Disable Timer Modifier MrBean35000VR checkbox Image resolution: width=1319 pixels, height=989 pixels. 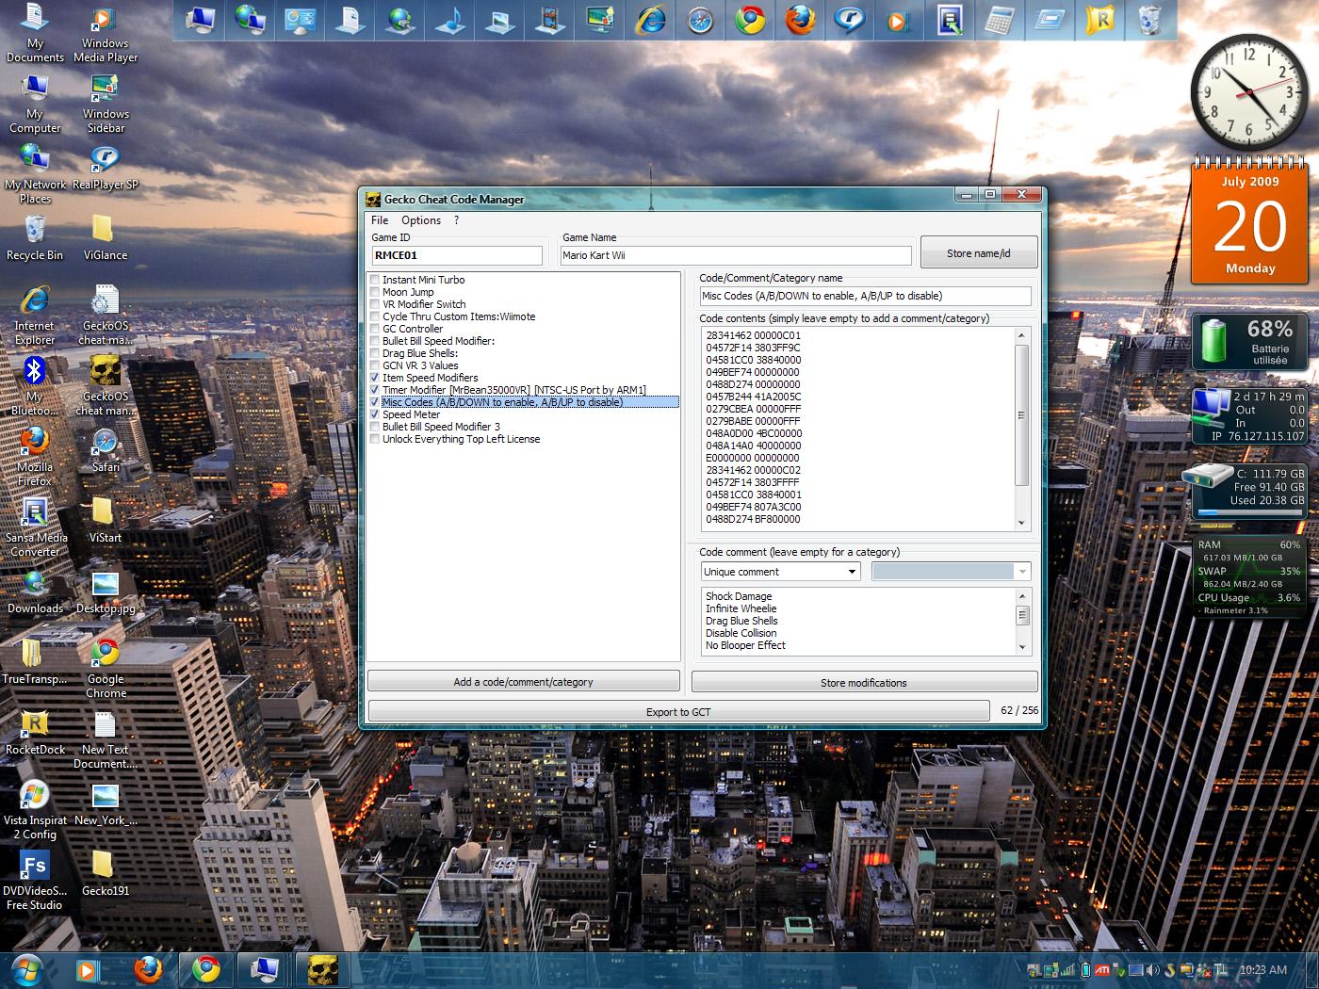tap(375, 390)
